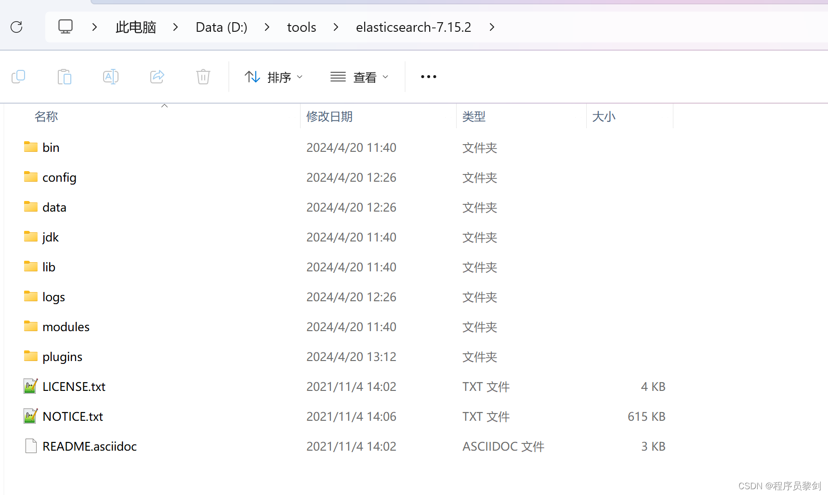
Task: Click the Paste icon in the toolbar
Action: 65,77
